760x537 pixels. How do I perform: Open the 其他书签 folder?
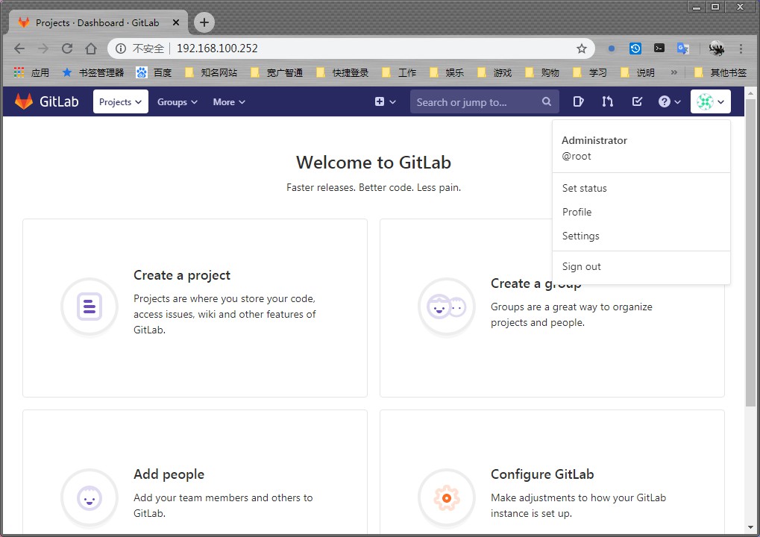click(x=720, y=72)
